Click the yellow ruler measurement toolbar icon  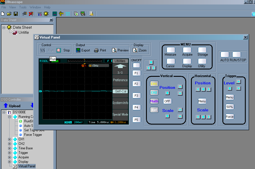pyautogui.click(x=61, y=13)
